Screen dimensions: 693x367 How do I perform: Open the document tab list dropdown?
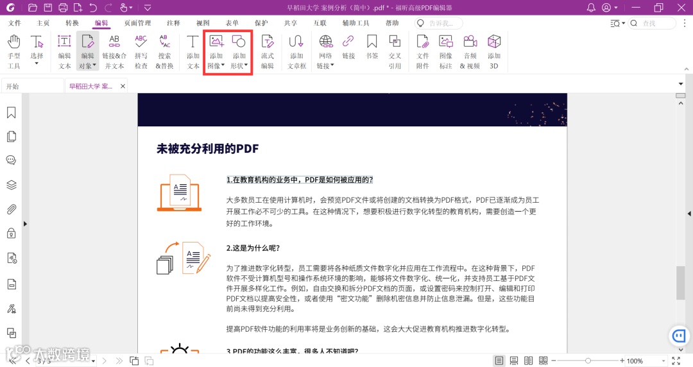point(681,84)
